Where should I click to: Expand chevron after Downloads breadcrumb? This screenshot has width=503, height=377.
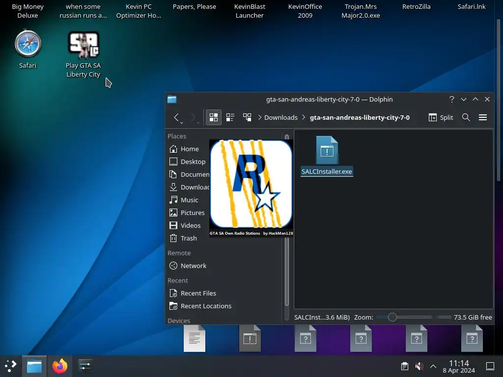coord(304,117)
